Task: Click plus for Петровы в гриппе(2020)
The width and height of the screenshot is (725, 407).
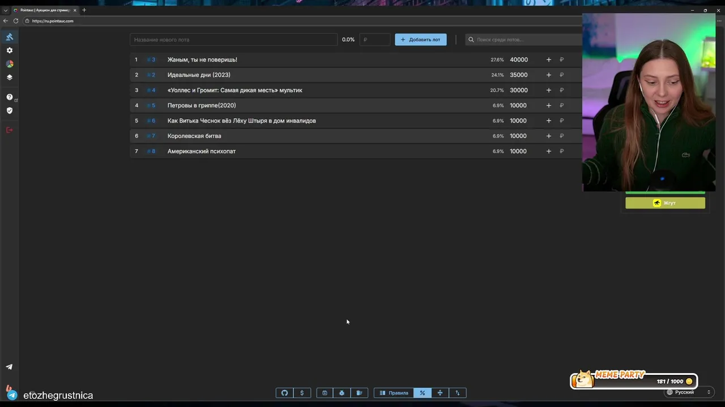Action: (548, 105)
